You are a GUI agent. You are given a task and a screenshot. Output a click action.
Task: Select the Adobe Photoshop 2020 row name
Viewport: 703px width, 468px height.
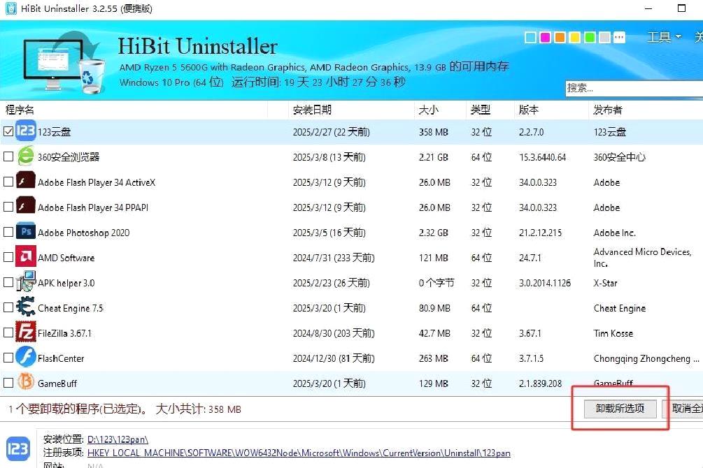[83, 233]
